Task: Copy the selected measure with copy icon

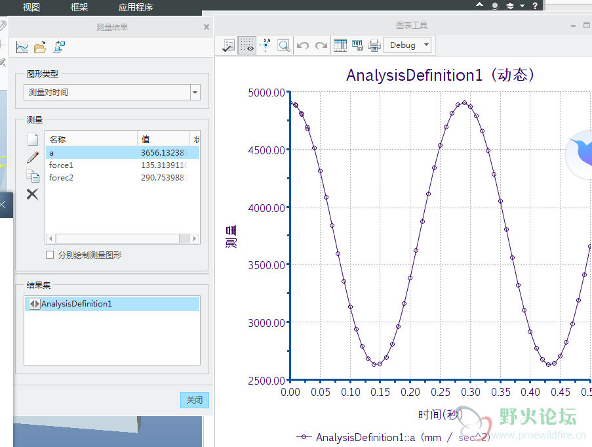Action: coord(33,176)
